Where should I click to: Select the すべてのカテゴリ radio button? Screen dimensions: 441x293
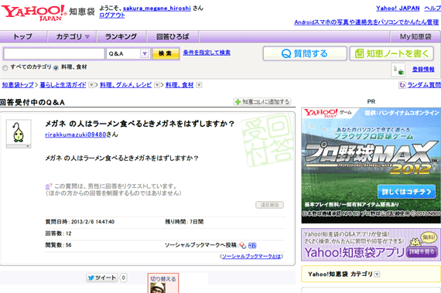5,68
